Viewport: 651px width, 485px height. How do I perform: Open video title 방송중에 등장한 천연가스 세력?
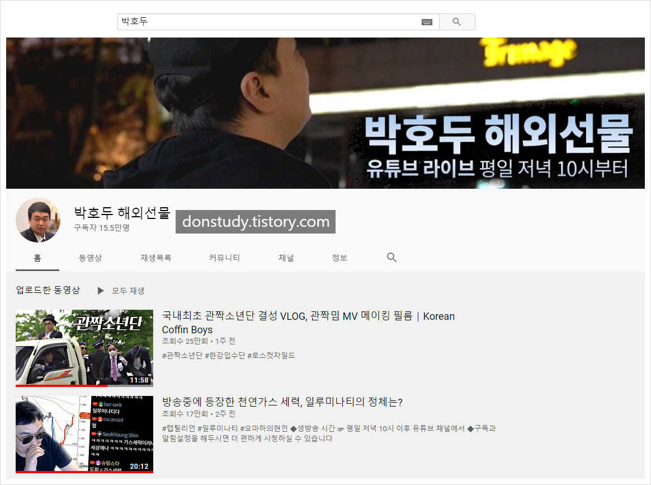click(x=282, y=402)
